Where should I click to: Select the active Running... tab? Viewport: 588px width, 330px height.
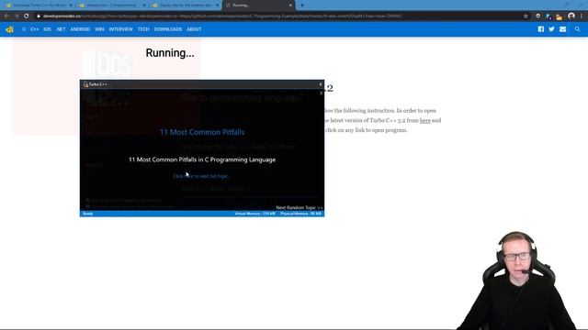click(259, 5)
